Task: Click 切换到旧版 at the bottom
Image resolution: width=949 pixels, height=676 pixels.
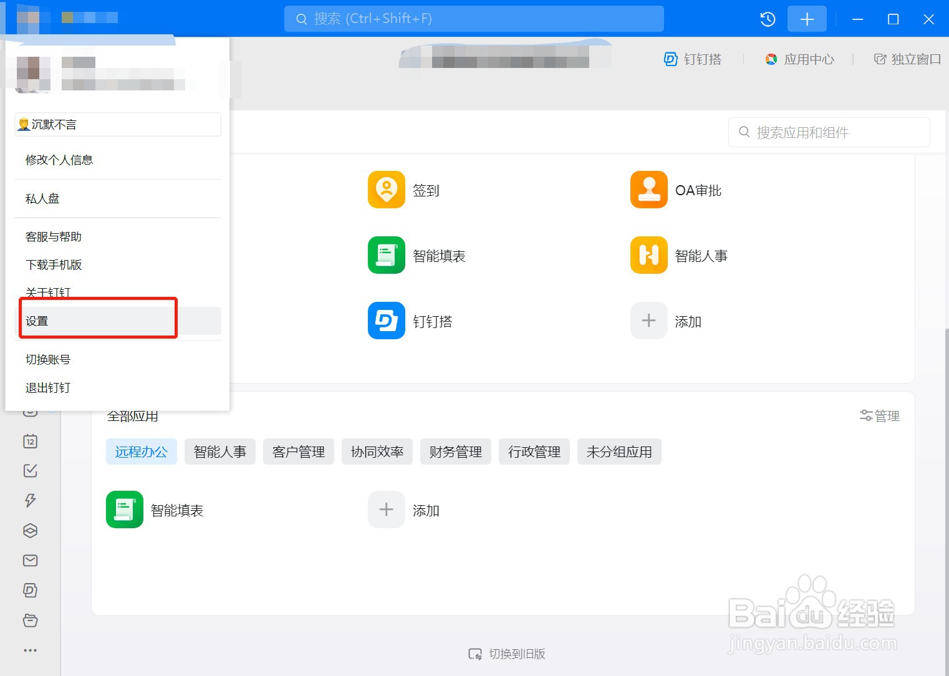Action: click(x=507, y=654)
